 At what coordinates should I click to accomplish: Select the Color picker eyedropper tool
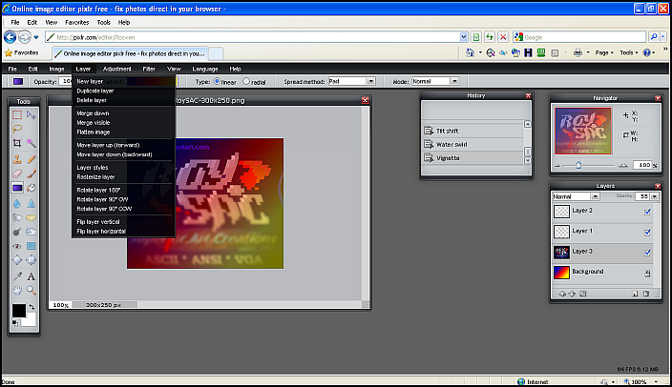(x=17, y=276)
